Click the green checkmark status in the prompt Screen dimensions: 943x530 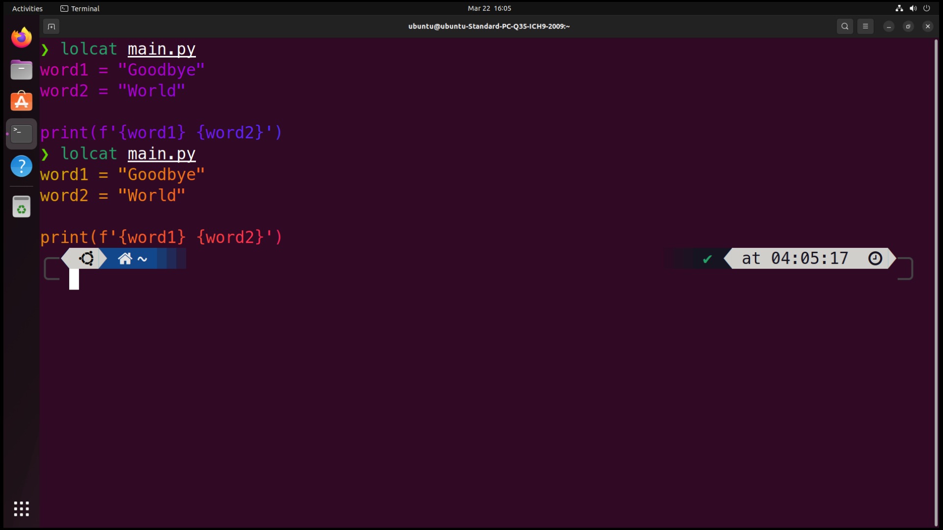point(707,259)
